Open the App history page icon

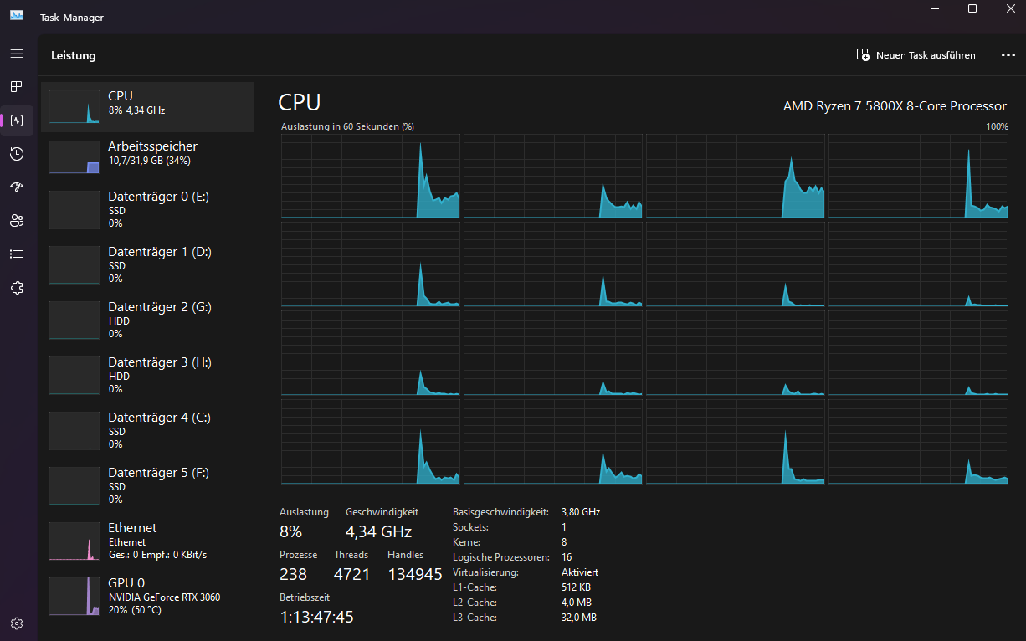pyautogui.click(x=17, y=154)
